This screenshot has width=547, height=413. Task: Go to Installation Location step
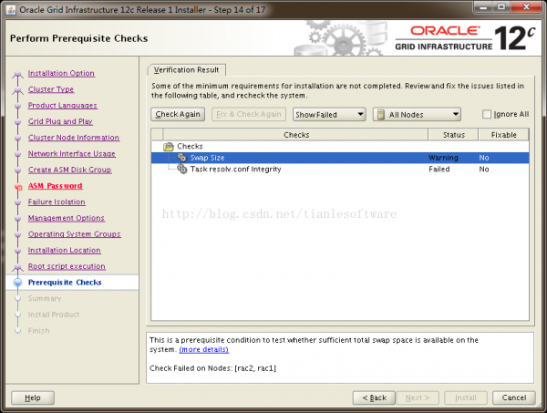[64, 250]
